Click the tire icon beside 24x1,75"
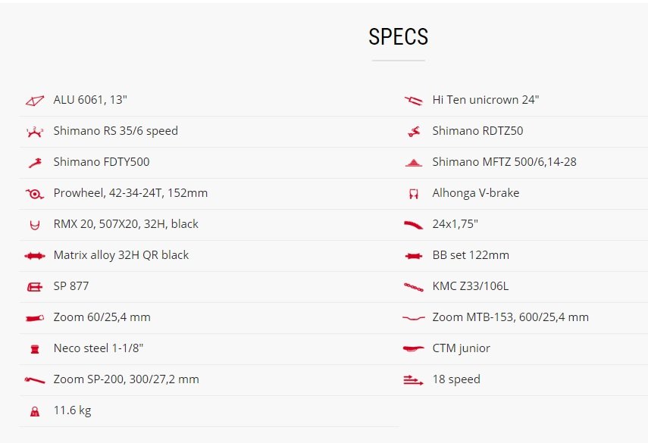648x443 pixels. point(414,225)
